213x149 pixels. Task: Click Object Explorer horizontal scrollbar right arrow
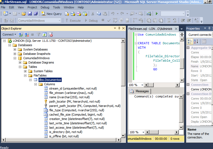tap(119, 140)
